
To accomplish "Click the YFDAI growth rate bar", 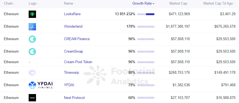I will click(146, 85).
